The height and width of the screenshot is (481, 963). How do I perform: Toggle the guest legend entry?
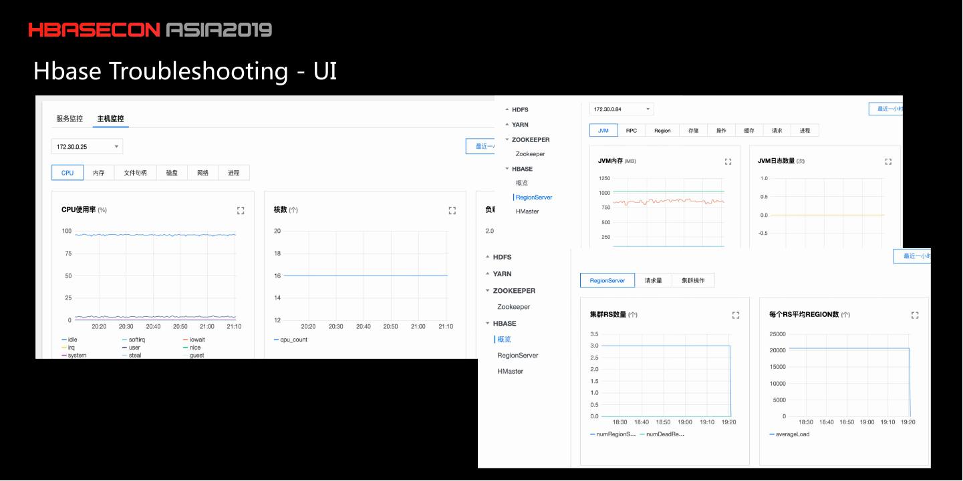pos(194,356)
